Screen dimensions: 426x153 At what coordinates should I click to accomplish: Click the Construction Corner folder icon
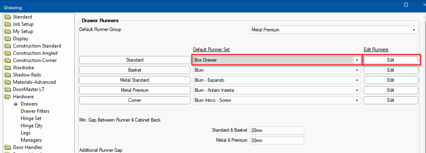8,60
